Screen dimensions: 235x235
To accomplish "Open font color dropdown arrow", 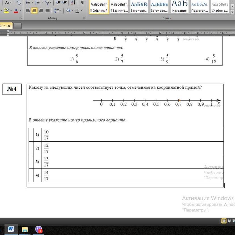I will pos(20,11).
